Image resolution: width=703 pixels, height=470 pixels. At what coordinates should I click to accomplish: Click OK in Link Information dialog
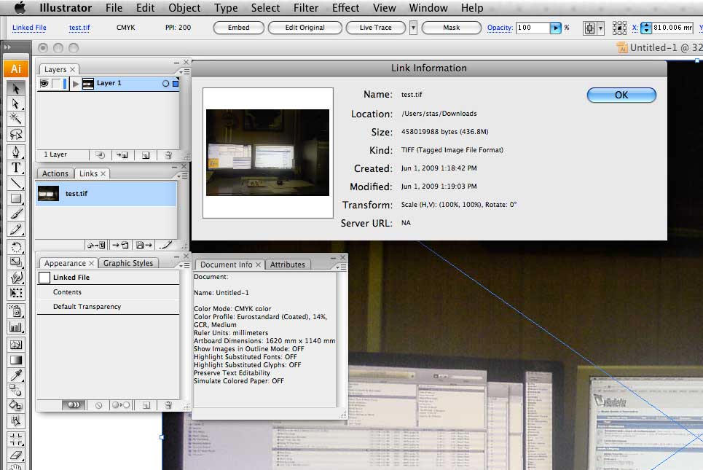(621, 95)
